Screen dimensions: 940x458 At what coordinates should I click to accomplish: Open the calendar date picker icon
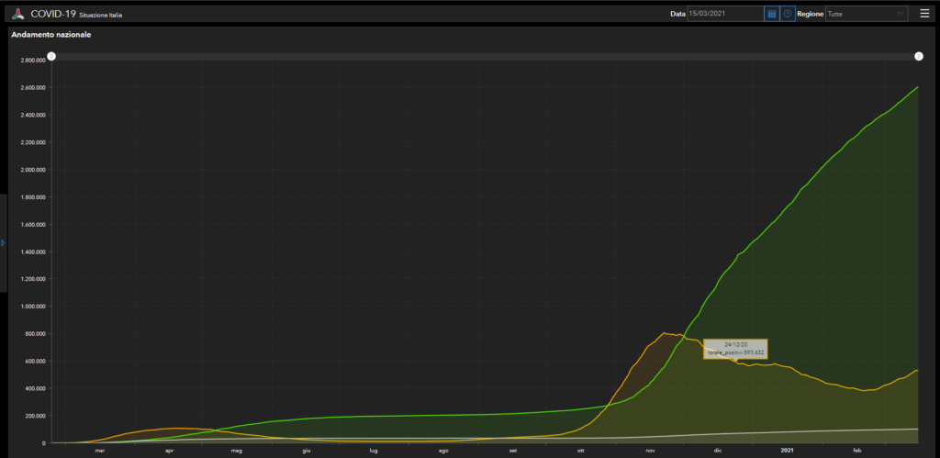pos(772,14)
